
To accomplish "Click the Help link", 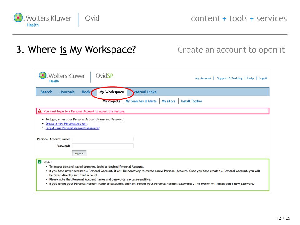I will tap(250, 78).
